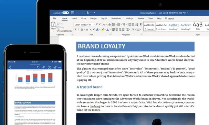Apply Underline formatting

(82, 30)
